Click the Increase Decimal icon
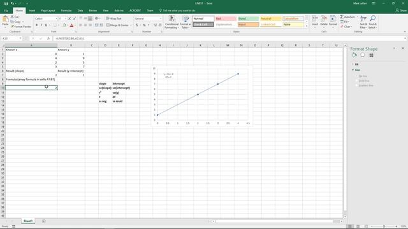The height and width of the screenshot is (229, 408). [x=155, y=25]
